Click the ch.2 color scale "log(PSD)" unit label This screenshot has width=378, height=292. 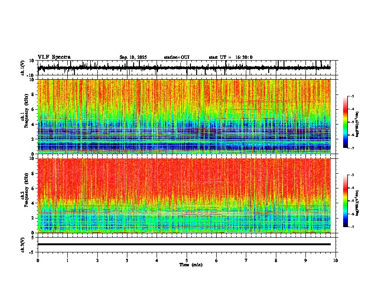(357, 203)
